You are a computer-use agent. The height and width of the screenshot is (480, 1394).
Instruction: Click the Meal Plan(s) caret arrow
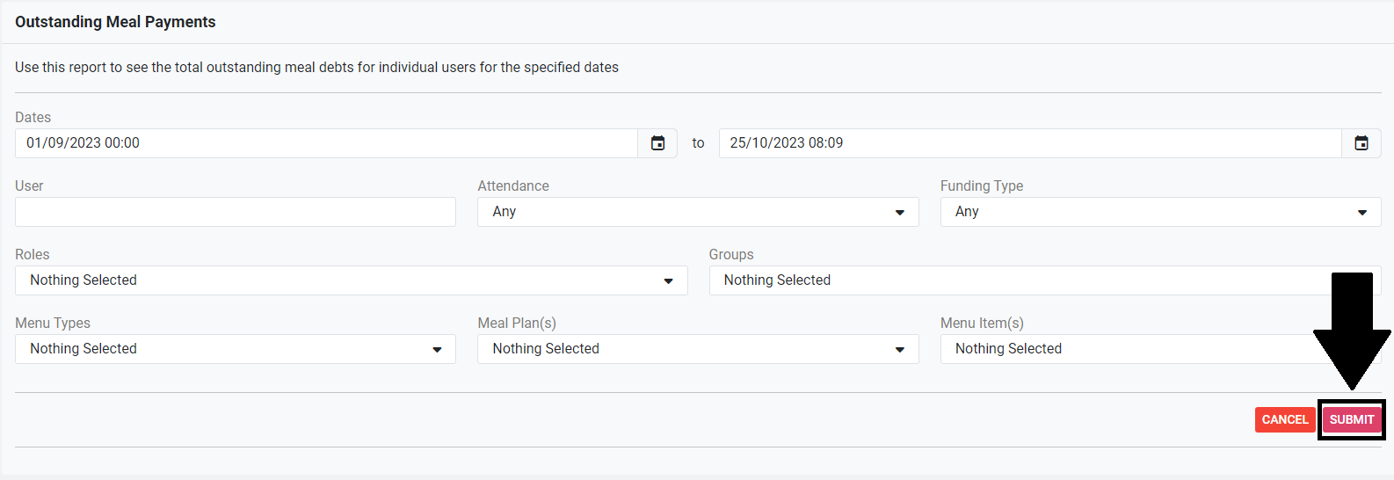click(899, 350)
